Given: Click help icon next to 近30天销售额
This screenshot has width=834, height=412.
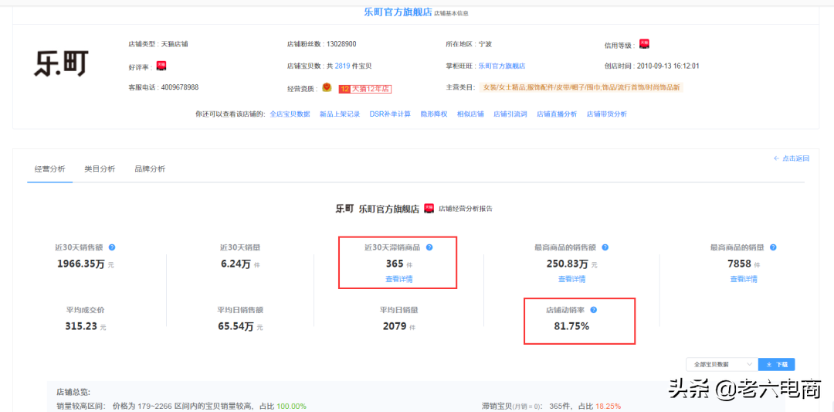Looking at the screenshot, I should pyautogui.click(x=112, y=247).
